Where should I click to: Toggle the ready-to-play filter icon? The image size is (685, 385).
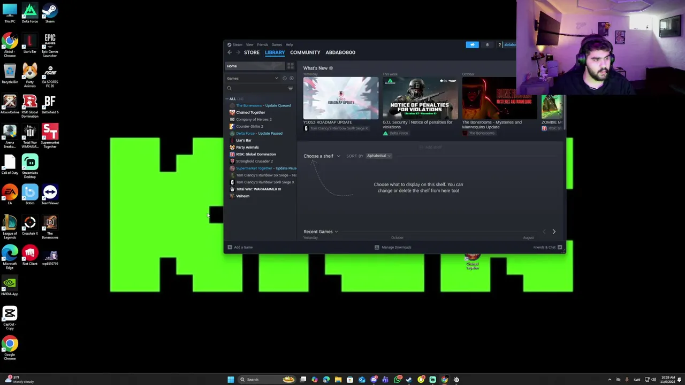[291, 78]
